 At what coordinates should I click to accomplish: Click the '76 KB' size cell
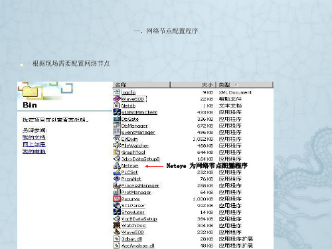click(207, 179)
